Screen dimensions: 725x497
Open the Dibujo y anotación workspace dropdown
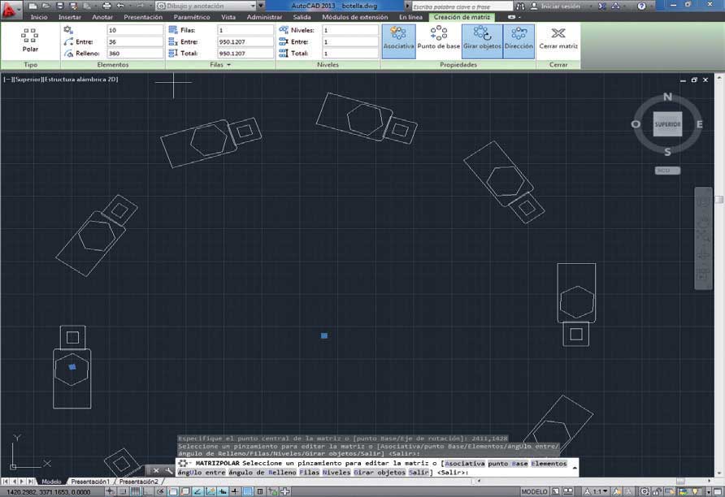coord(206,6)
